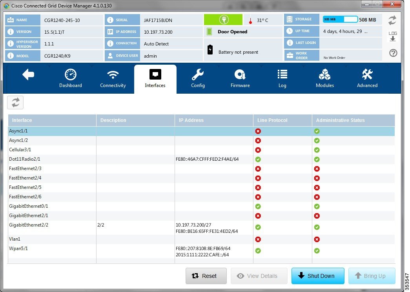The width and height of the screenshot is (410, 292).
Task: Select the Cellular3/1 interface
Action: pos(201,150)
